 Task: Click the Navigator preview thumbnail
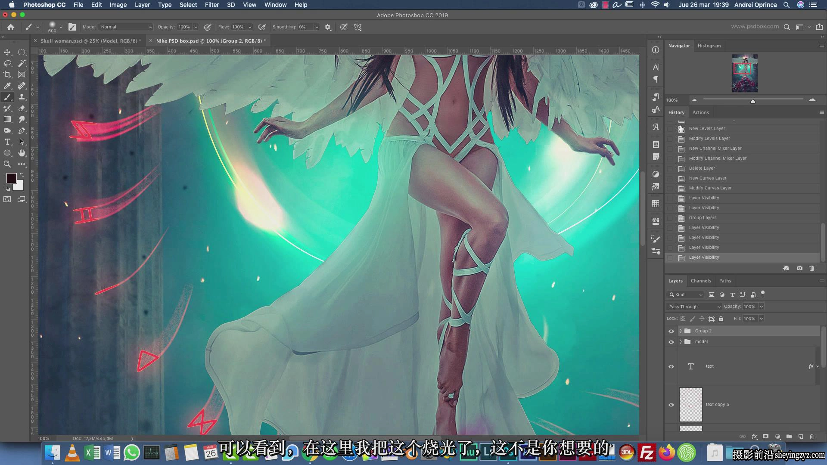click(x=745, y=73)
